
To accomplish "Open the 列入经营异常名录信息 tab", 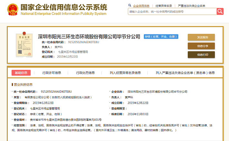I will click(x=125, y=73).
